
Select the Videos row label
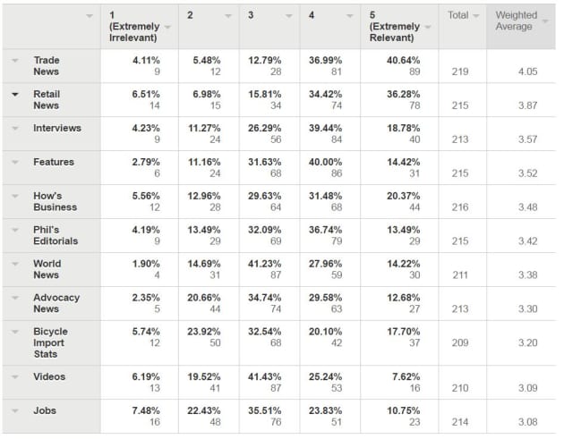tap(49, 376)
